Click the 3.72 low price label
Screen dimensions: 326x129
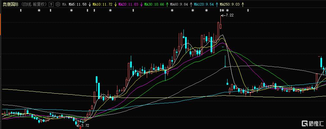tap(85, 125)
